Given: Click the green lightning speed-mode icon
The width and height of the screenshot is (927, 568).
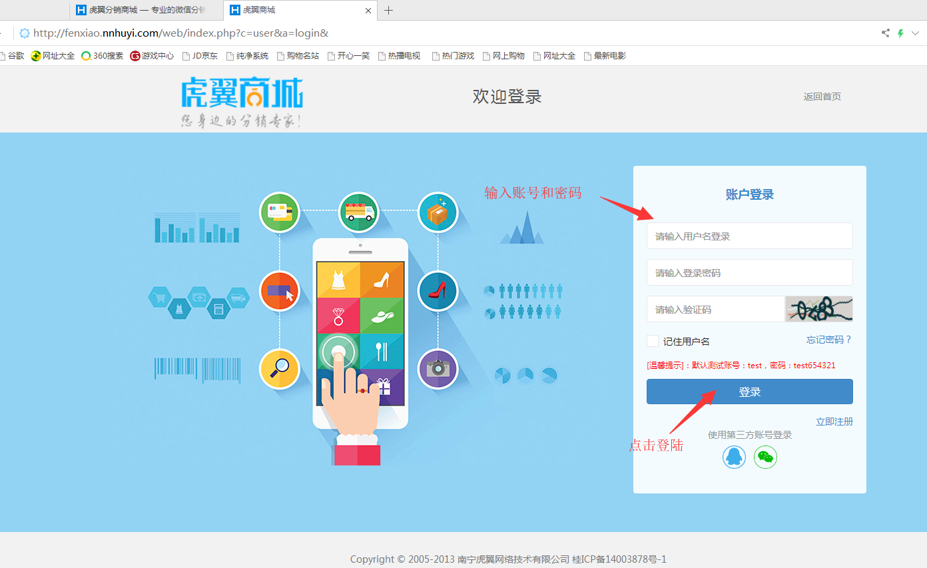Looking at the screenshot, I should point(900,33).
